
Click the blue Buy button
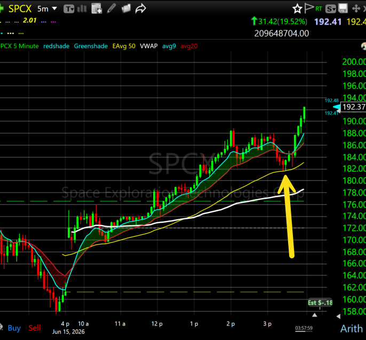click(x=14, y=328)
